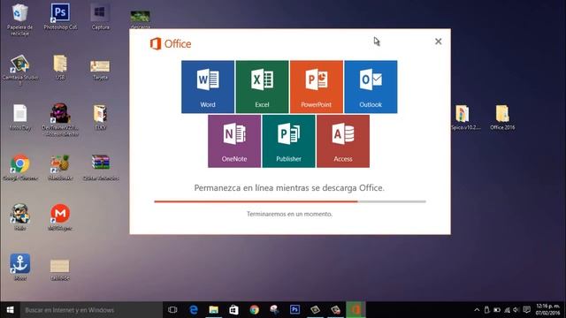
Task: Close the Office installer window
Action: pos(439,42)
